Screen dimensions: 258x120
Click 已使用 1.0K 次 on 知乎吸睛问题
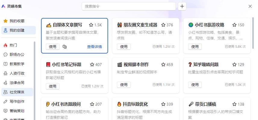click(x=235, y=85)
